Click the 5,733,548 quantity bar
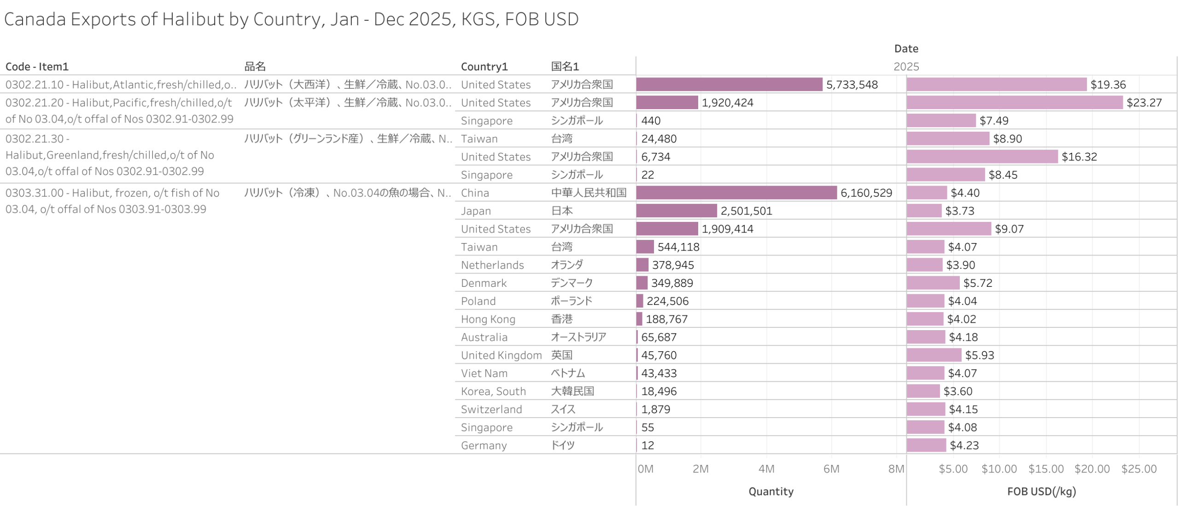Viewport: 1179px width, 506px height. pos(728,84)
